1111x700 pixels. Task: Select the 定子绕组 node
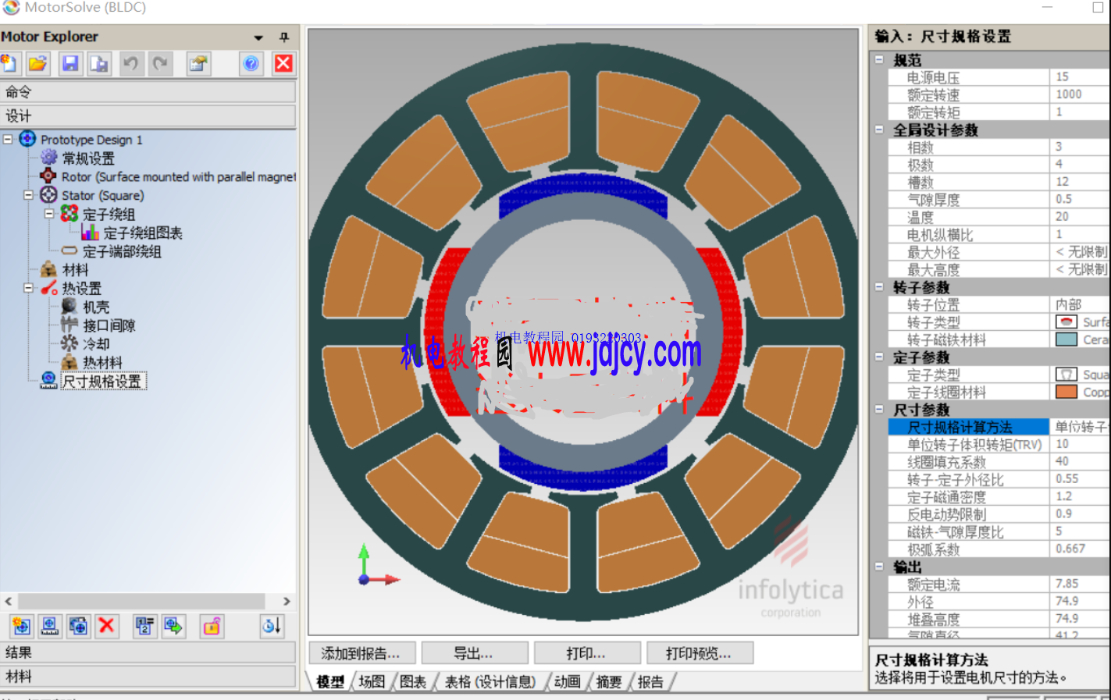coord(109,214)
